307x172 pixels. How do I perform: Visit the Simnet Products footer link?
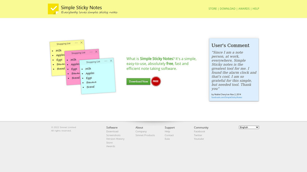(x=145, y=135)
